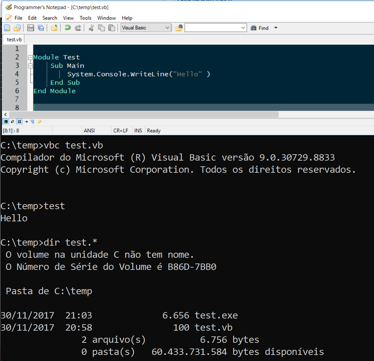Click the horizontal scrollbar left arrow
The height and width of the screenshot is (361, 374).
click(5, 114)
